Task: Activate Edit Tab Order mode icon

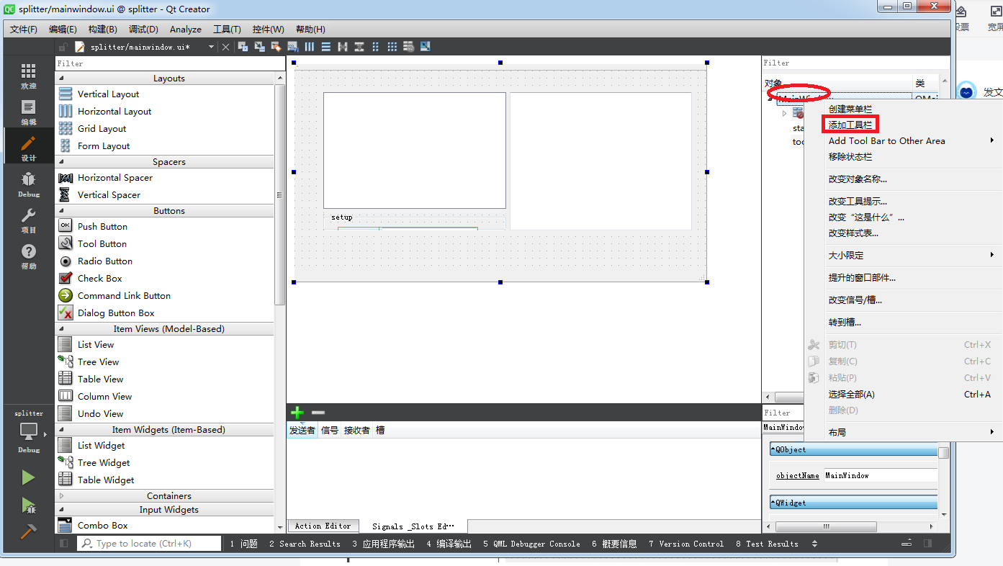Action: coord(292,47)
